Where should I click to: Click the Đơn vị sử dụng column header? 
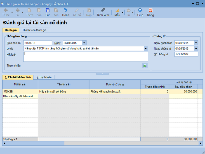point(115,84)
